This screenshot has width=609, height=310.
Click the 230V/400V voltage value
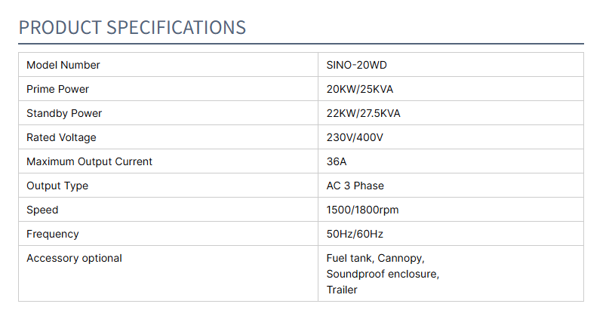(355, 137)
